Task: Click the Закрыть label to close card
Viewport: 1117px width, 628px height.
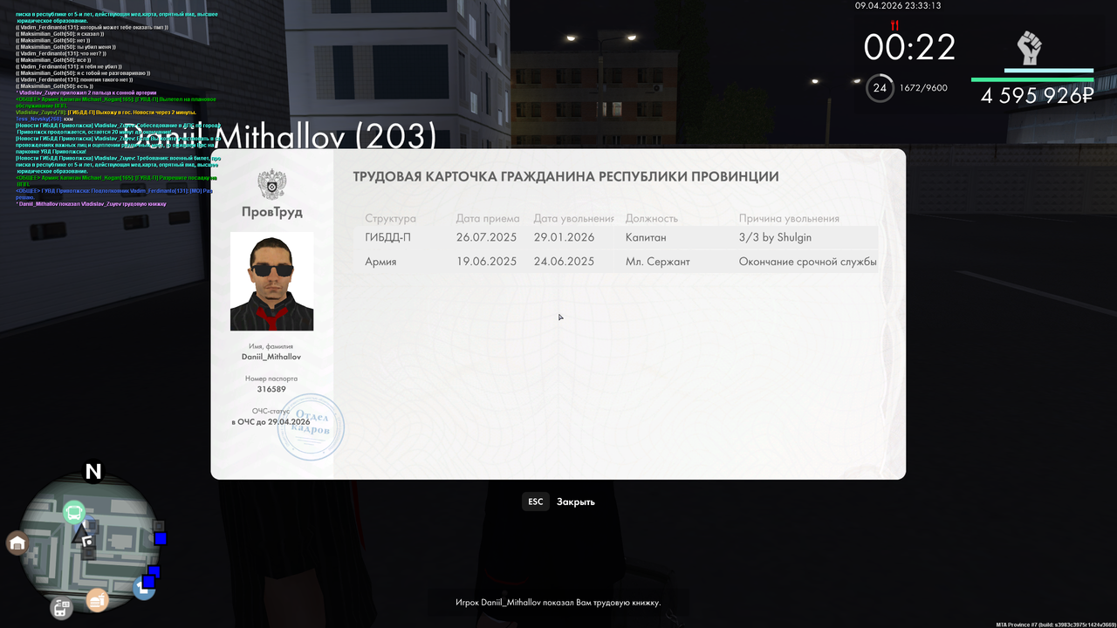Action: 576,502
